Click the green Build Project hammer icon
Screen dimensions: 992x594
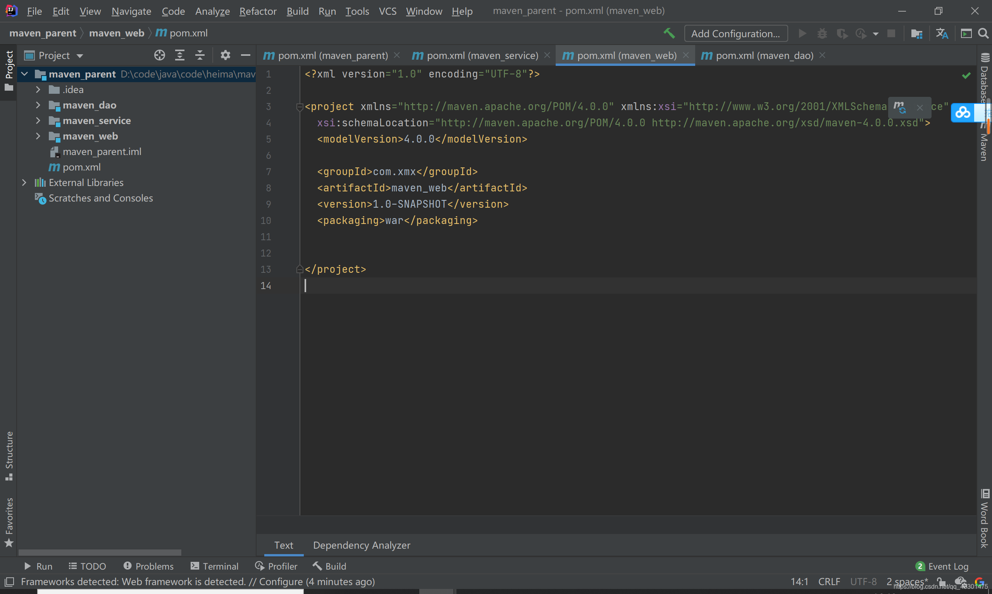click(x=669, y=34)
